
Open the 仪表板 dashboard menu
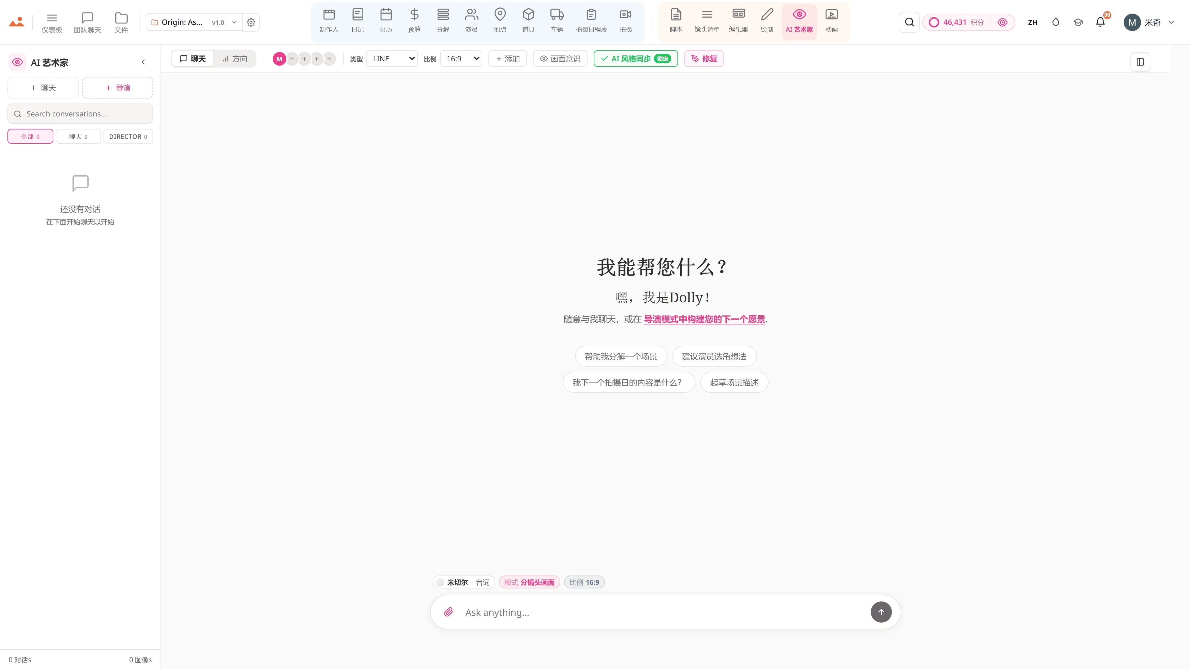pyautogui.click(x=52, y=22)
